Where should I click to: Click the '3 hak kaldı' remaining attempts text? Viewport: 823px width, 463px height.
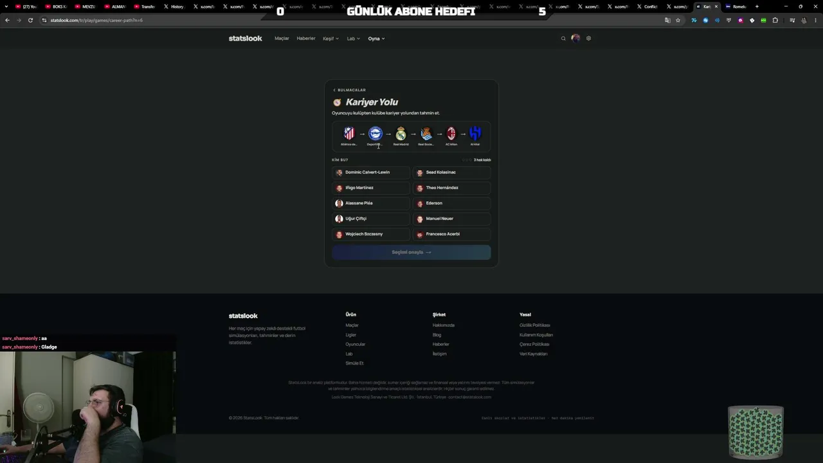click(482, 160)
